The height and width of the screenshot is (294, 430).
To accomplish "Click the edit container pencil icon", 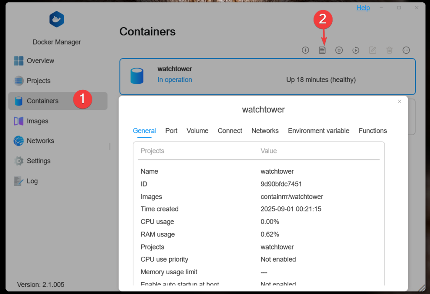I will (372, 50).
